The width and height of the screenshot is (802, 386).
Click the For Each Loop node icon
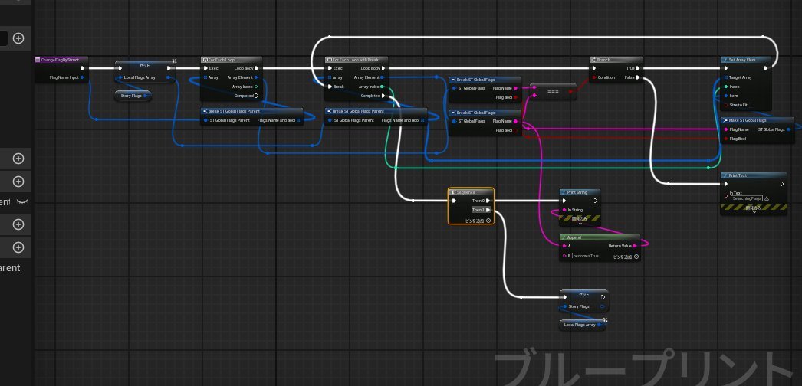[x=205, y=59]
